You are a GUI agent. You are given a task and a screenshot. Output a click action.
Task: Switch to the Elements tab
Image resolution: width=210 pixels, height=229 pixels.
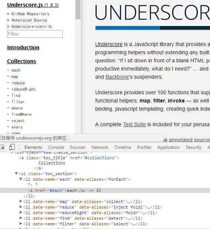(x=33, y=147)
